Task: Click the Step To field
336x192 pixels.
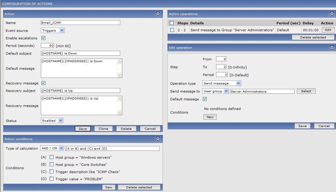Action: pyautogui.click(x=221, y=67)
